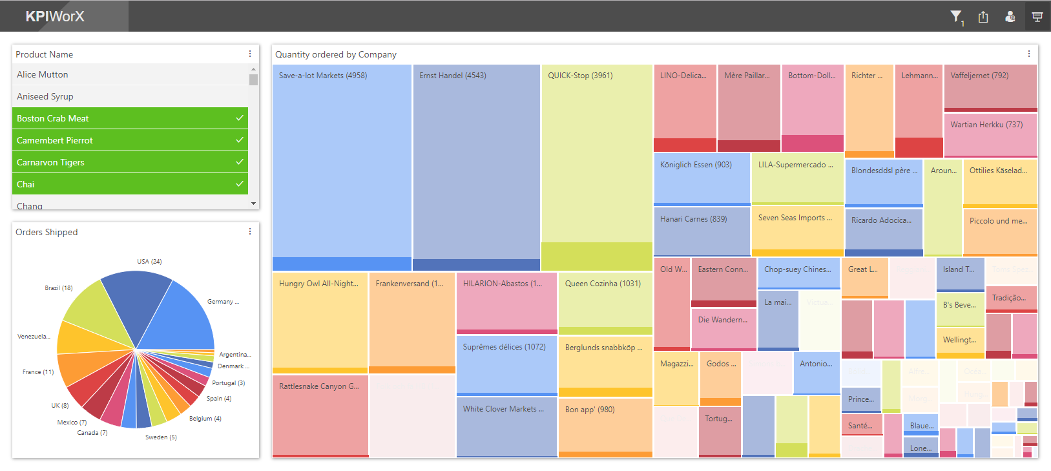Viewport: 1051px width, 471px height.
Task: Select Alice Mutton in product list
Action: [130, 74]
